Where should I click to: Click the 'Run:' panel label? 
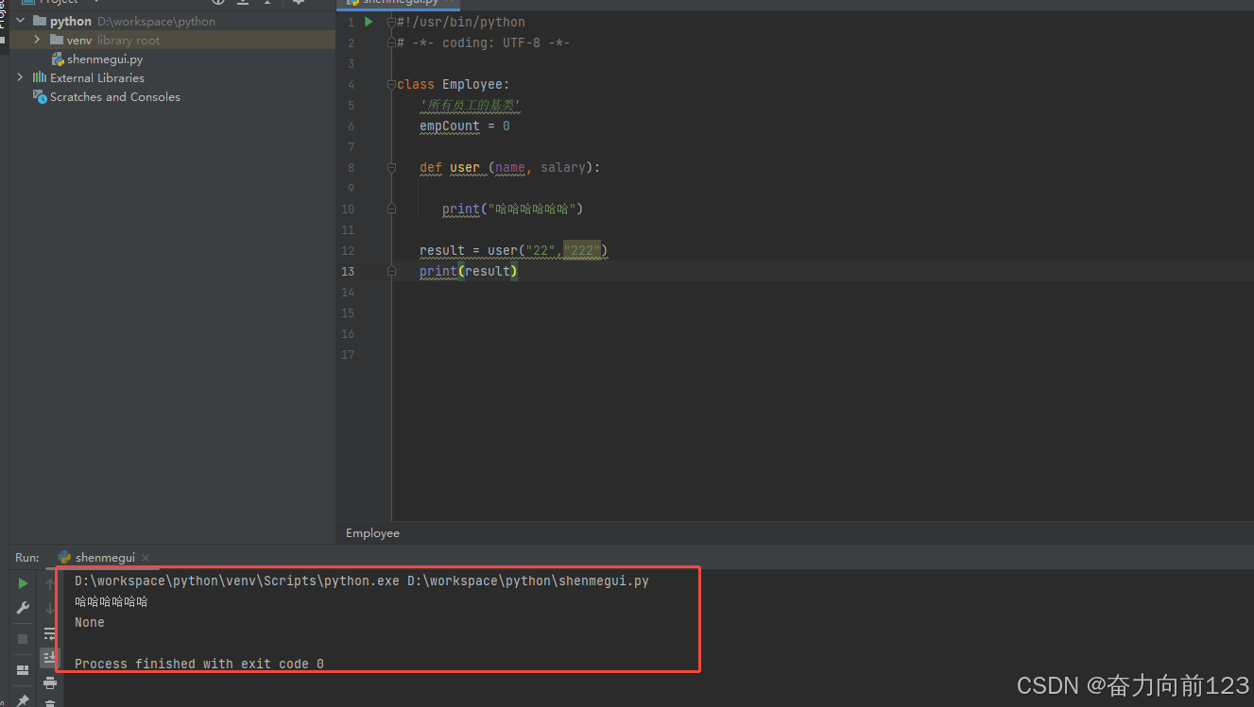[27, 558]
